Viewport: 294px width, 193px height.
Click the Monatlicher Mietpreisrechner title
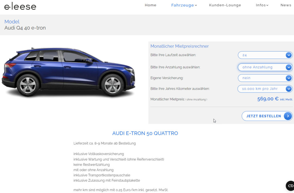point(179,46)
